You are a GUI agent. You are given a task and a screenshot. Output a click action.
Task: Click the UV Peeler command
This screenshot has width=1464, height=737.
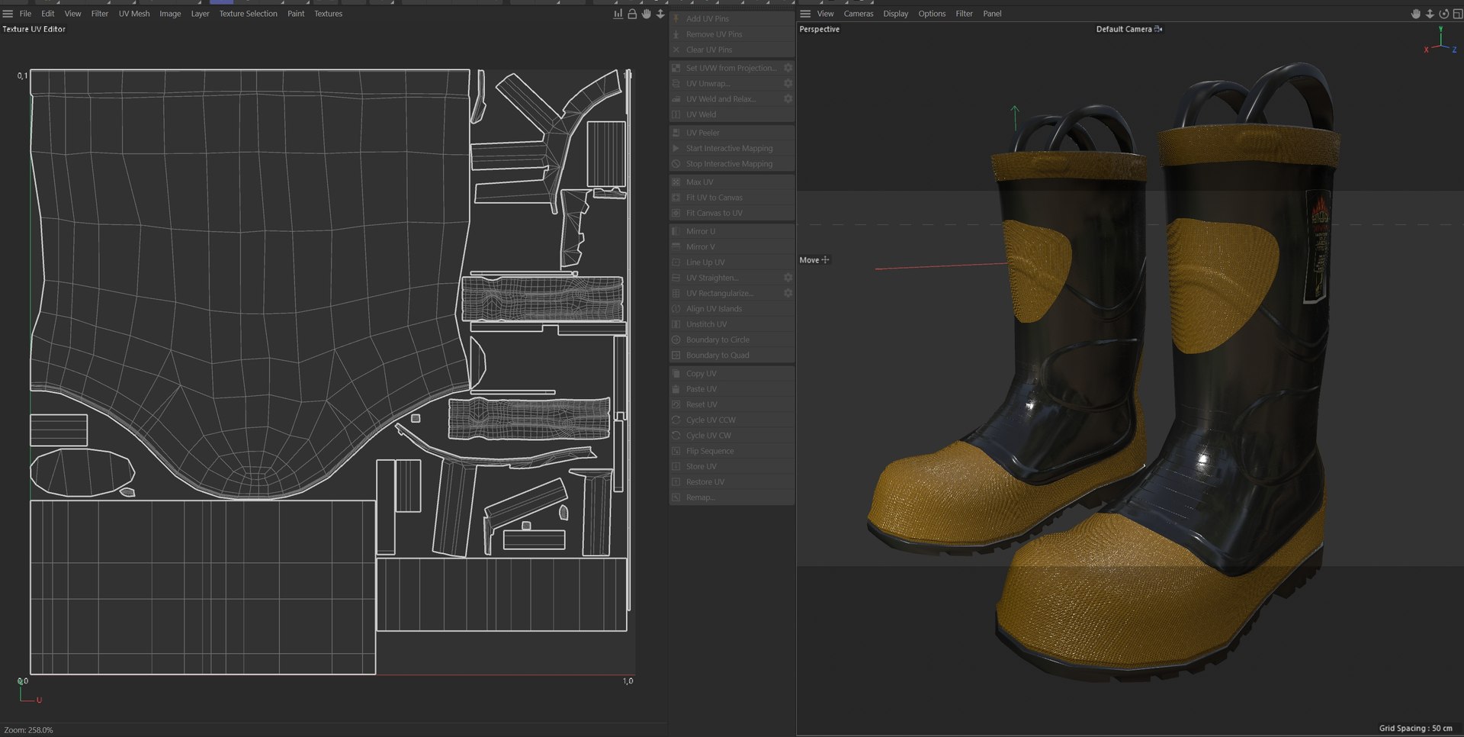click(x=732, y=133)
